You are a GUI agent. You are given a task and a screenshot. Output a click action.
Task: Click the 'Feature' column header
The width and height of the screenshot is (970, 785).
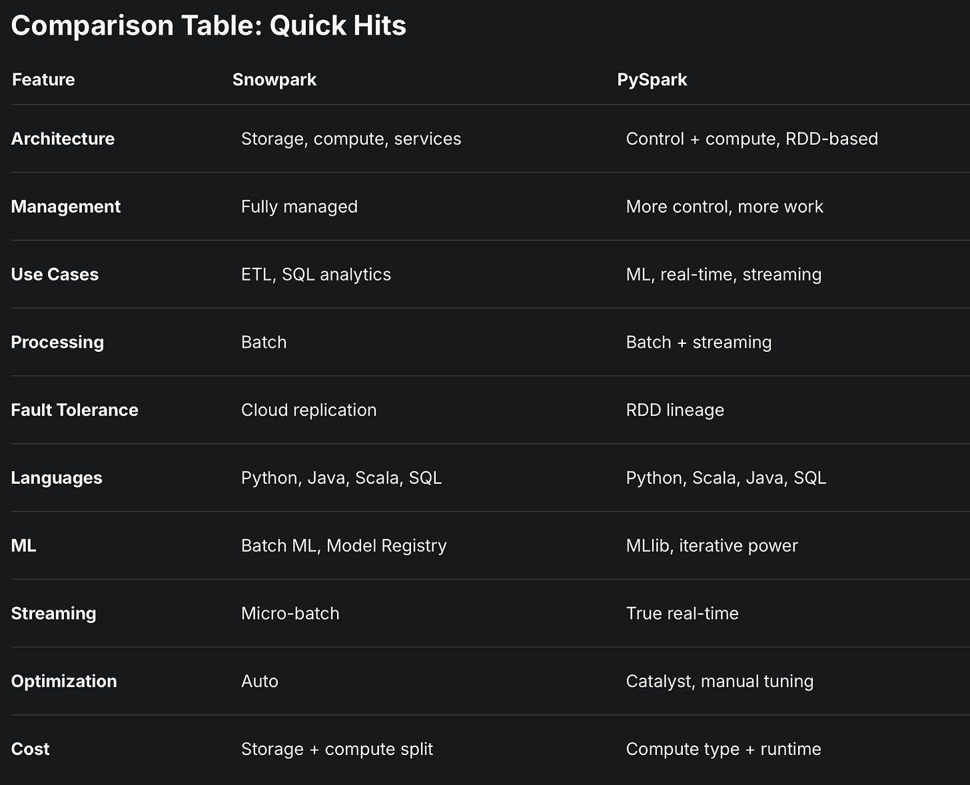coord(43,79)
